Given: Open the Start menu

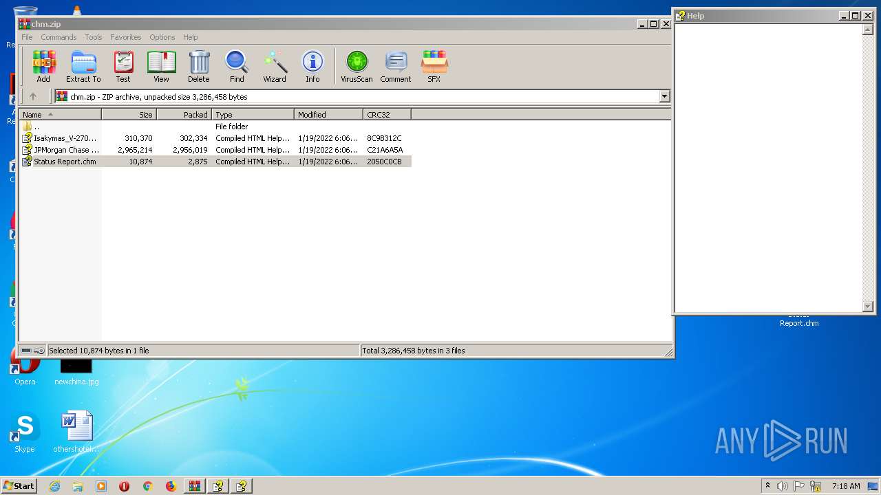Looking at the screenshot, I should (19, 486).
